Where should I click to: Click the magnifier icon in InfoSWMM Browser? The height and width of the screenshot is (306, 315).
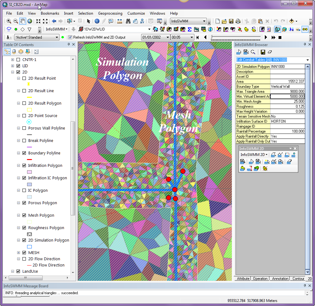pos(253,52)
